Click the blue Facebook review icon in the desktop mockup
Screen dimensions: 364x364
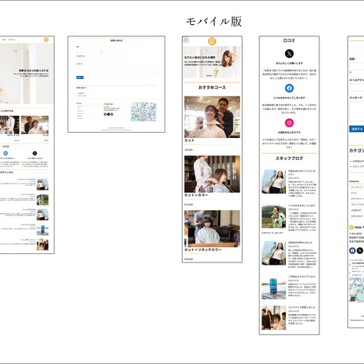point(5,153)
